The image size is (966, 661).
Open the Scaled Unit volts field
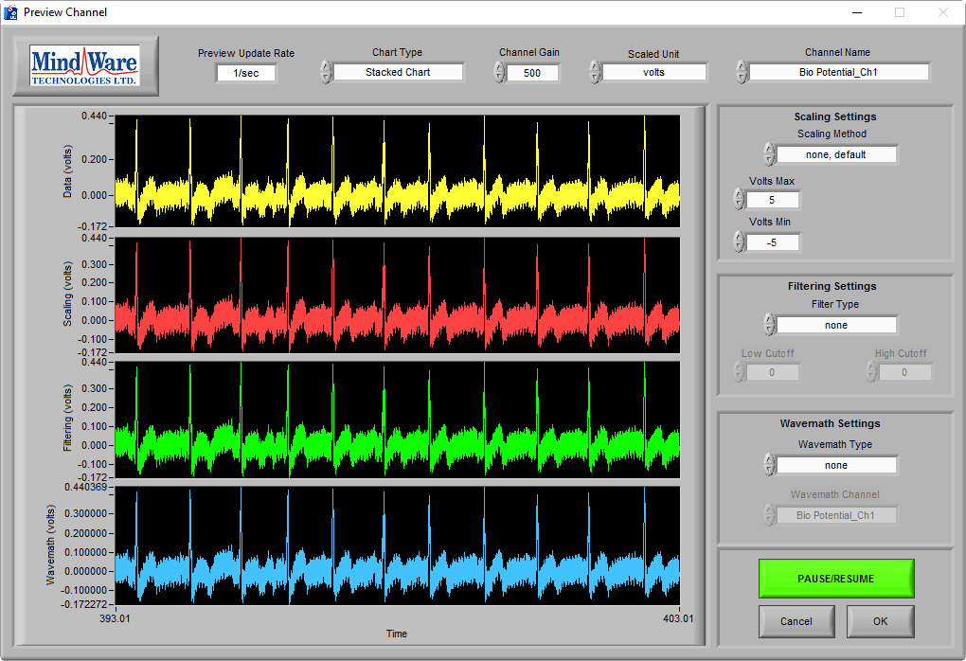(653, 72)
